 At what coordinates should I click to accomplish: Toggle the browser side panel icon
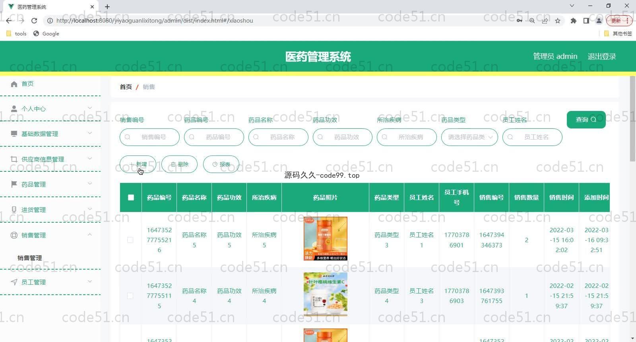586,21
